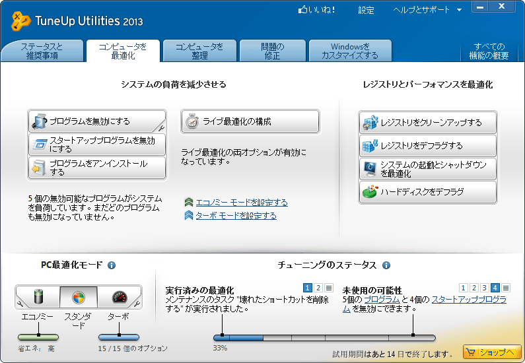
Task: Click 試用期間はあと 14 日で終了します text
Action: (393, 354)
